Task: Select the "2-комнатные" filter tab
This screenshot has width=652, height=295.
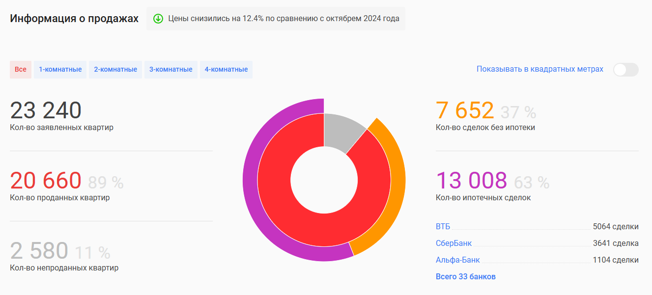Action: click(115, 70)
